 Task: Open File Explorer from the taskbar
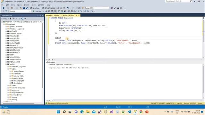(x=88, y=112)
